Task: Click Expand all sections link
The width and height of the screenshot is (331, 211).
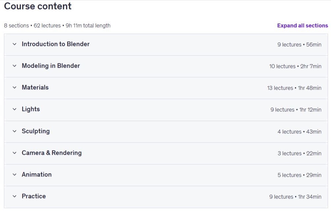Action: (302, 26)
